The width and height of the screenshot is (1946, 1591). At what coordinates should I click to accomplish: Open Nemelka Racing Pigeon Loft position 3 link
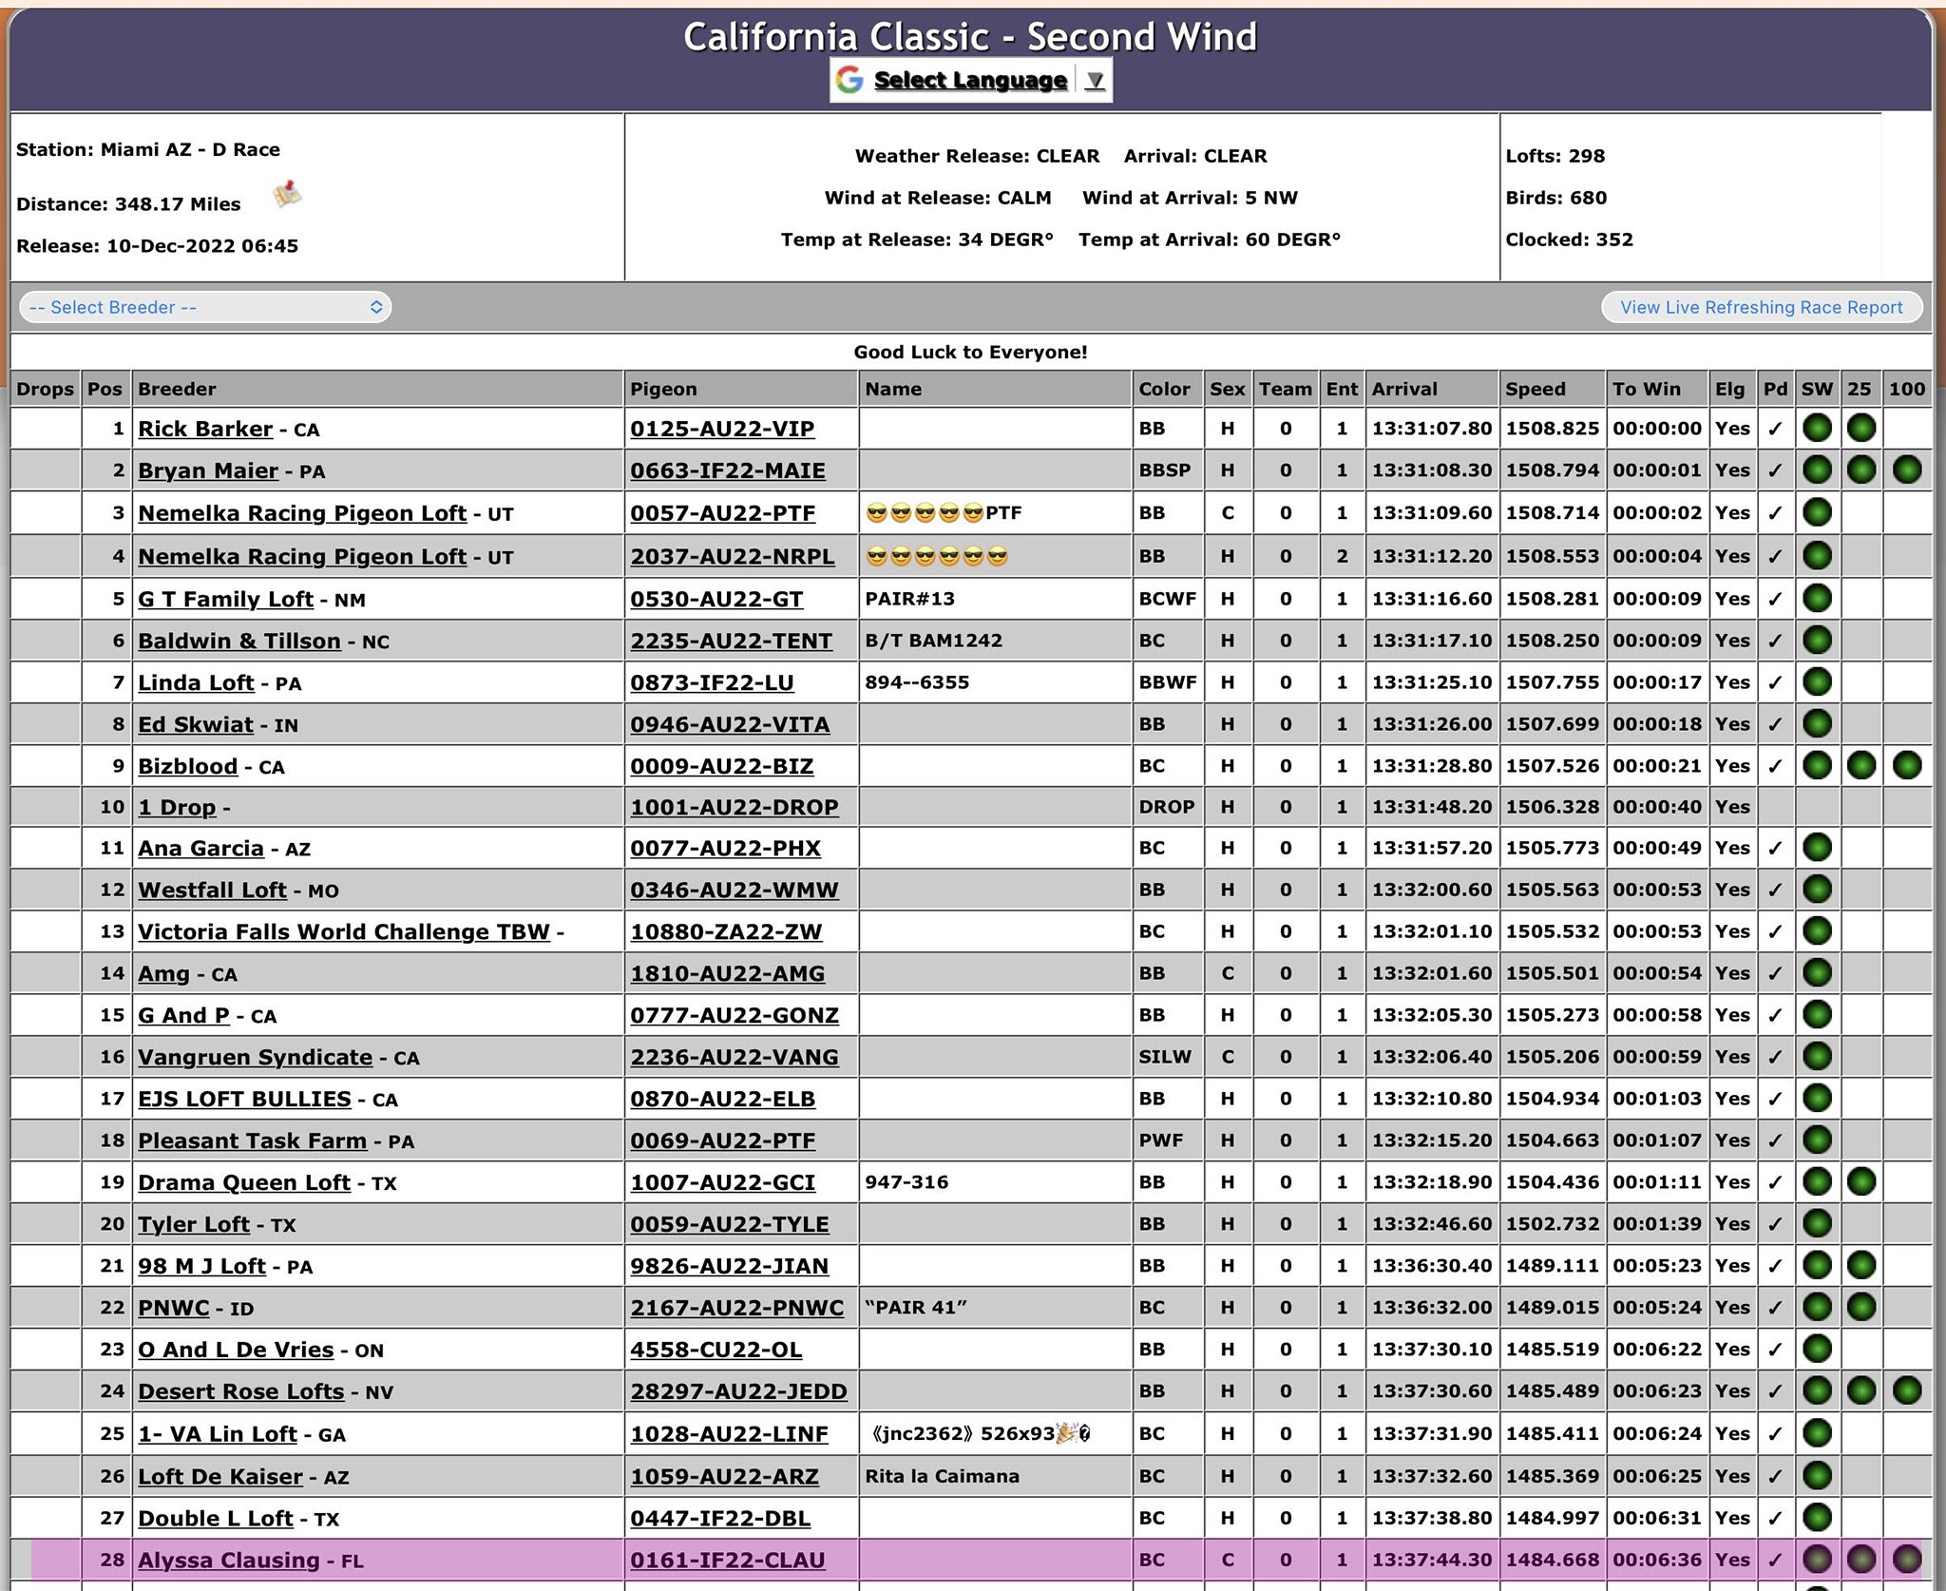302,513
